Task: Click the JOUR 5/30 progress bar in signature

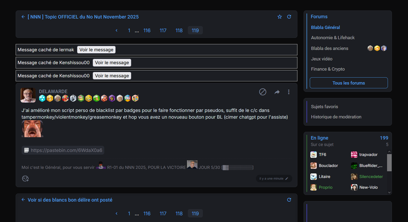Action: [237, 168]
